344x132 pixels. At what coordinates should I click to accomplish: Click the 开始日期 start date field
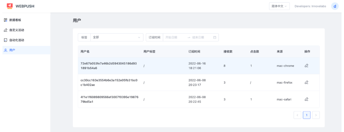point(174,38)
